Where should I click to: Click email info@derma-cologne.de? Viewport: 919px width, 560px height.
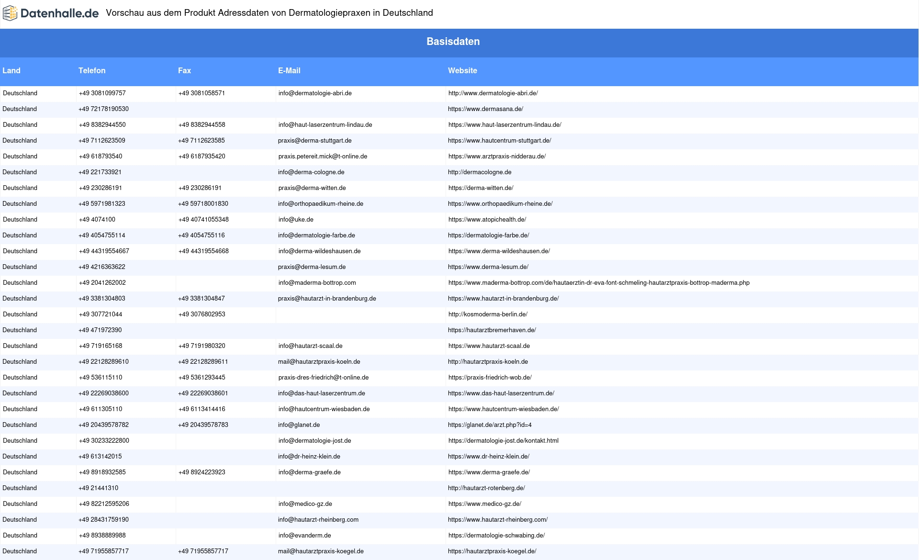[311, 172]
